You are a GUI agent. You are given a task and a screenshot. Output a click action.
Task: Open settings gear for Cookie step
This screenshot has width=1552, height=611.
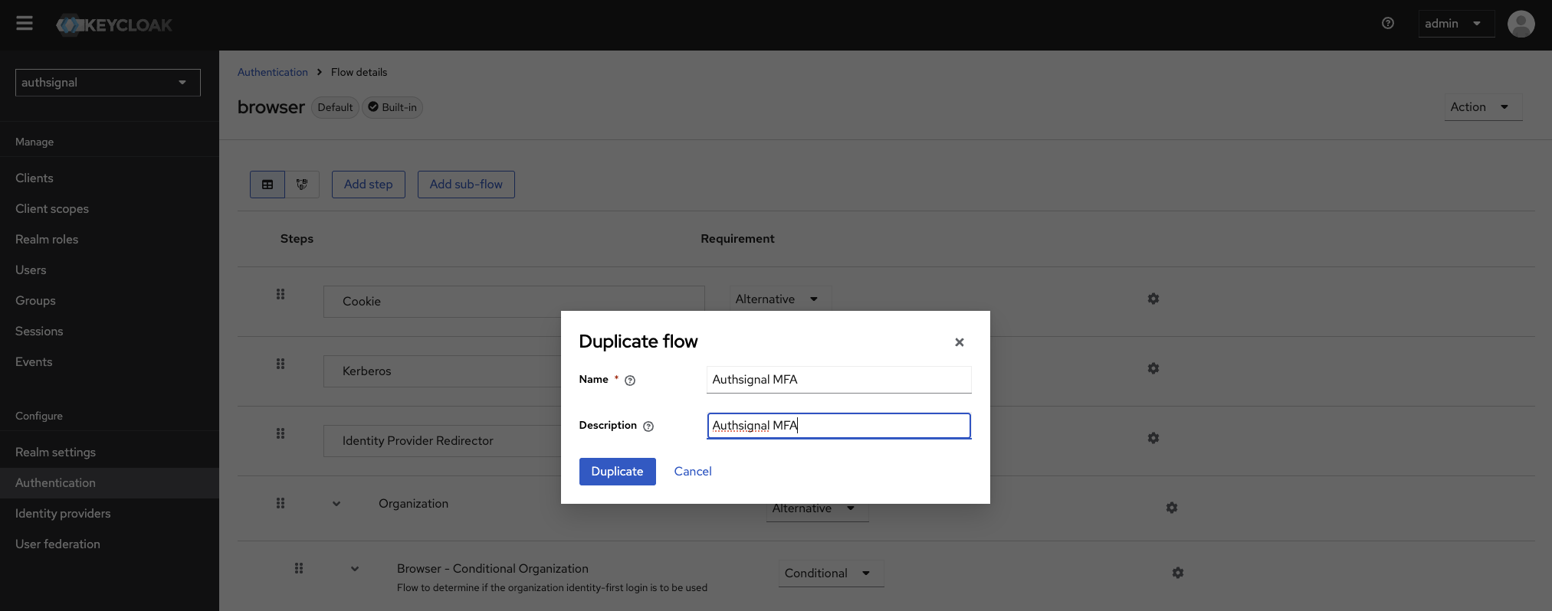click(1153, 299)
